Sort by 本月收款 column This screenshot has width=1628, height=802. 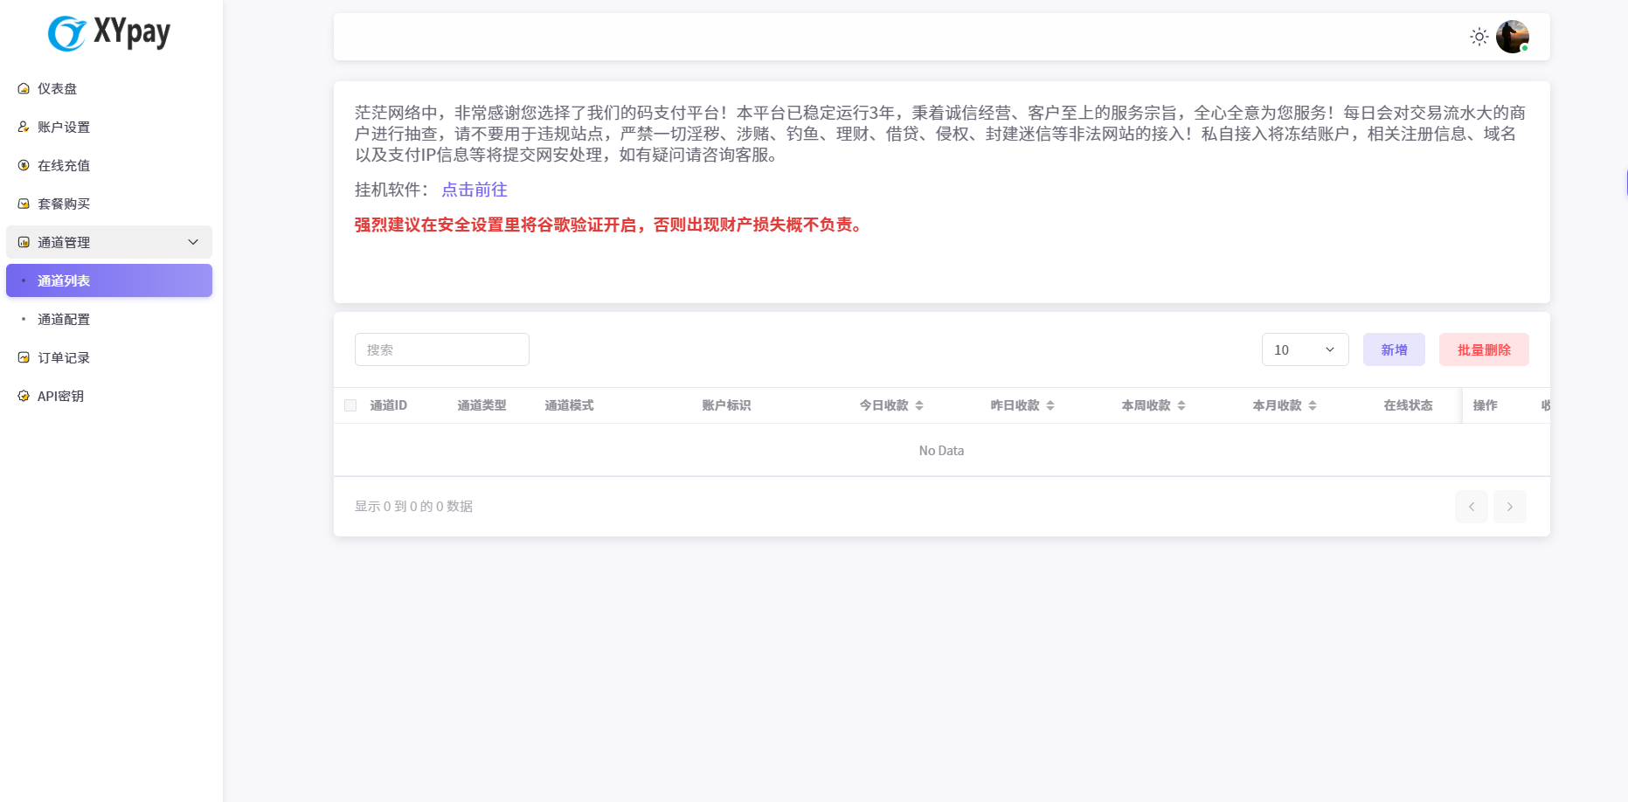point(1312,405)
